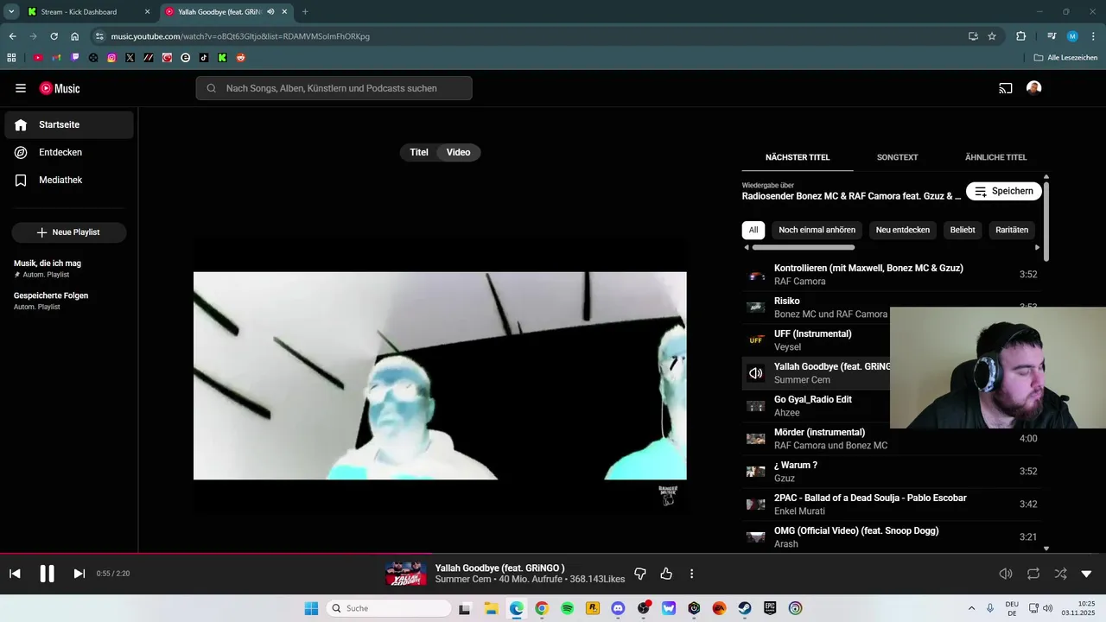Viewport: 1106px width, 622px height.
Task: Play Kontrollieren by RAF Camora from queue
Action: pos(891,275)
